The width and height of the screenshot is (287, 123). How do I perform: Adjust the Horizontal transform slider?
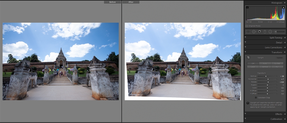tap(268, 79)
